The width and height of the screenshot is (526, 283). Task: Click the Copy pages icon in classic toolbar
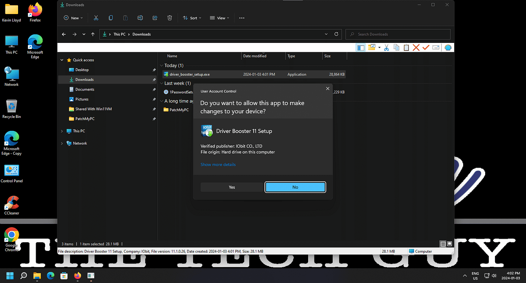pyautogui.click(x=396, y=48)
